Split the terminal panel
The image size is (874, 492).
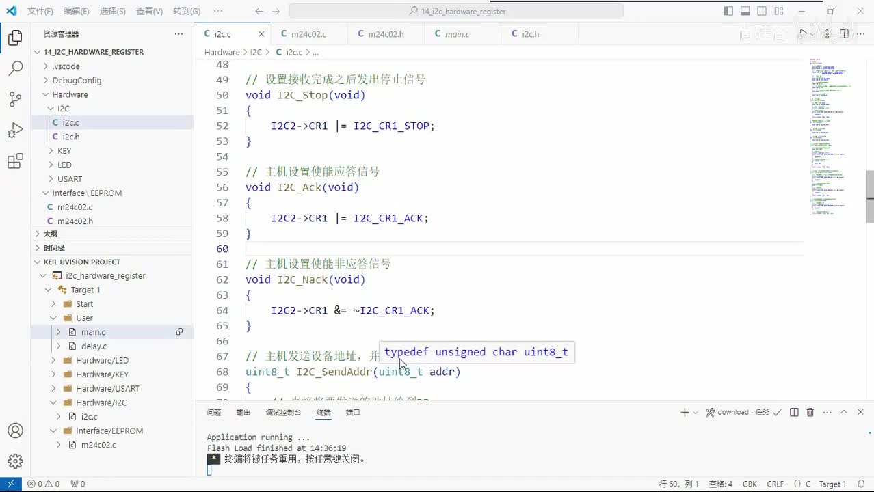coord(794,412)
